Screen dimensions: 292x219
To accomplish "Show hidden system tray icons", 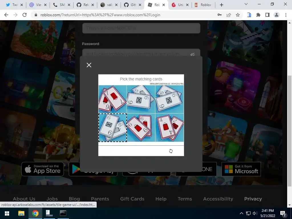I will coord(241,213).
